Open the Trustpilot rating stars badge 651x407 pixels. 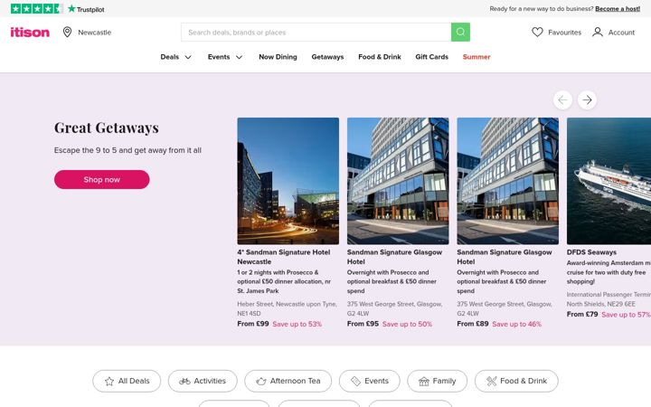37,9
